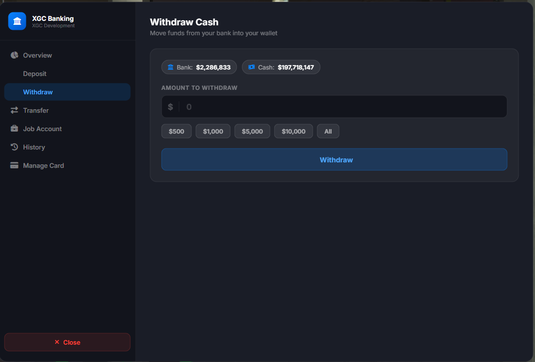The height and width of the screenshot is (362, 535).
Task: Go to the Deposit page
Action: click(x=67, y=73)
